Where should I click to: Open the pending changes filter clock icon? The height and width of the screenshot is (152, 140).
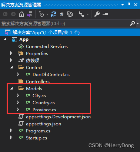(41, 14)
